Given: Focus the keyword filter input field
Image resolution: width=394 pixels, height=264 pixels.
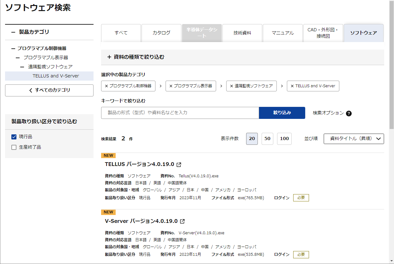Looking at the screenshot, I should click(180, 113).
